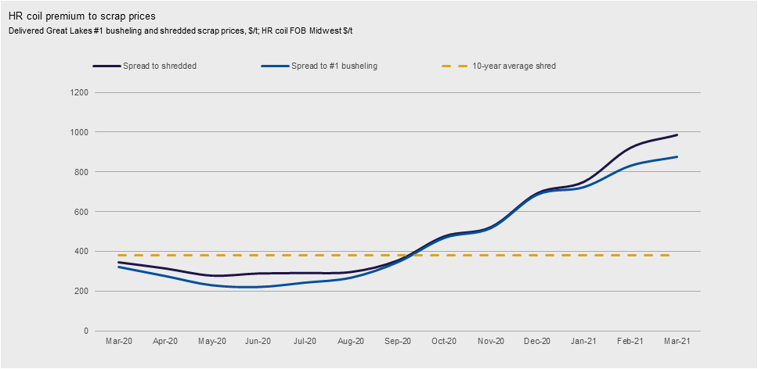Select the 0 y-axis label
Viewport: 758px width, 369px height.
pos(85,331)
